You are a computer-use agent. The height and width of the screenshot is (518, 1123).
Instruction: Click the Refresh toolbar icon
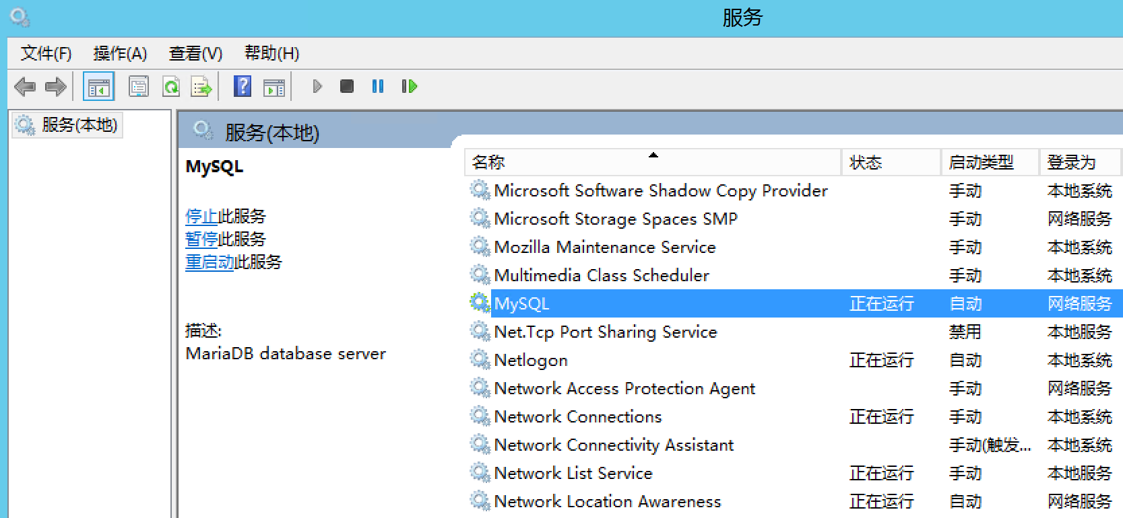pos(171,86)
